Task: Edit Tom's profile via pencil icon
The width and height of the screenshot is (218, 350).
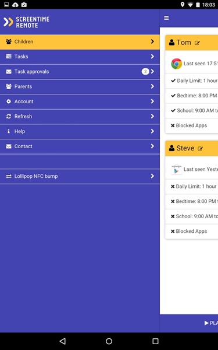Action: tap(197, 43)
